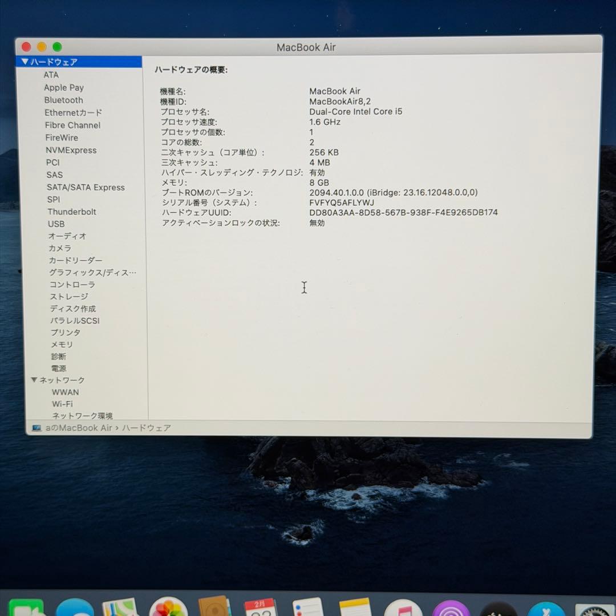
Task: Click aのMacBook Air in path bar
Action: coord(79,428)
